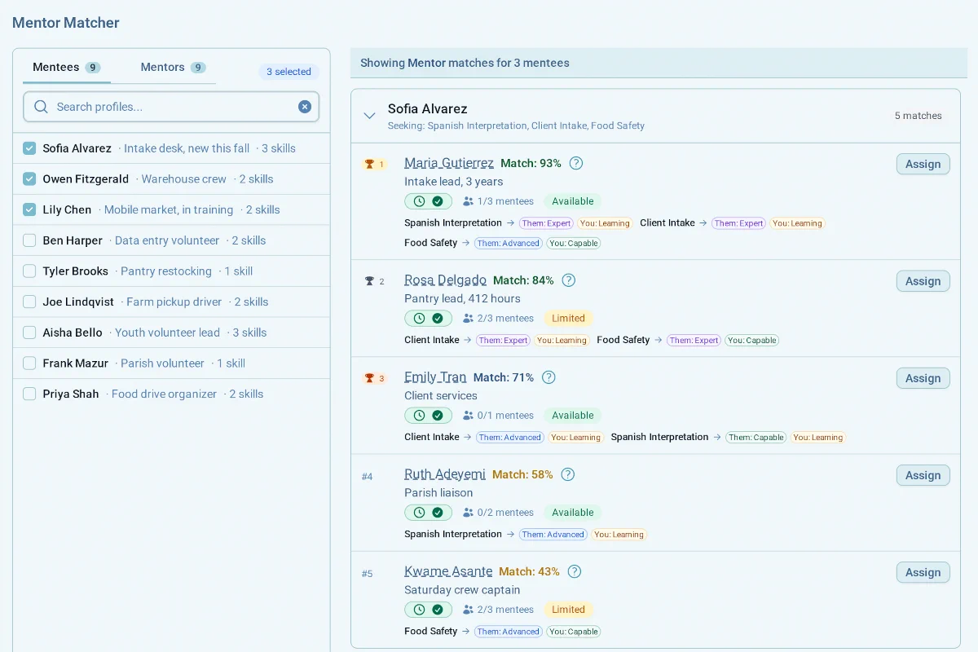Assign Ruth Adeyemi as mentor
978x652 pixels.
tap(923, 475)
